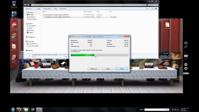Click the Explorer search box
Viewport: 199px width, 112px height.
(153, 5)
